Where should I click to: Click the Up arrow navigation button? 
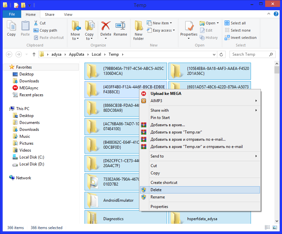click(x=34, y=54)
